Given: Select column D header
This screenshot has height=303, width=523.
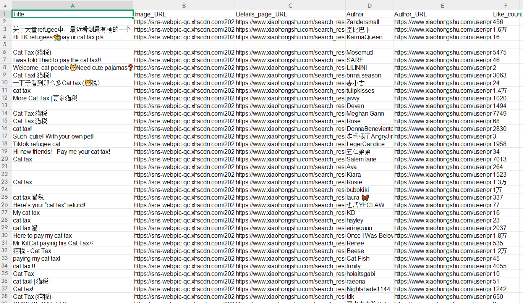Looking at the screenshot, I should pyautogui.click(x=369, y=5).
